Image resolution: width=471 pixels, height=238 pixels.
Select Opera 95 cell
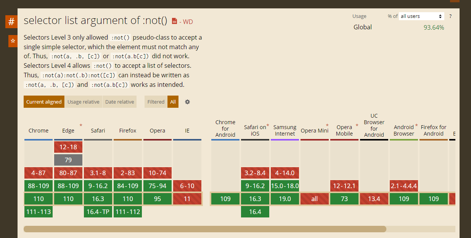point(158,199)
